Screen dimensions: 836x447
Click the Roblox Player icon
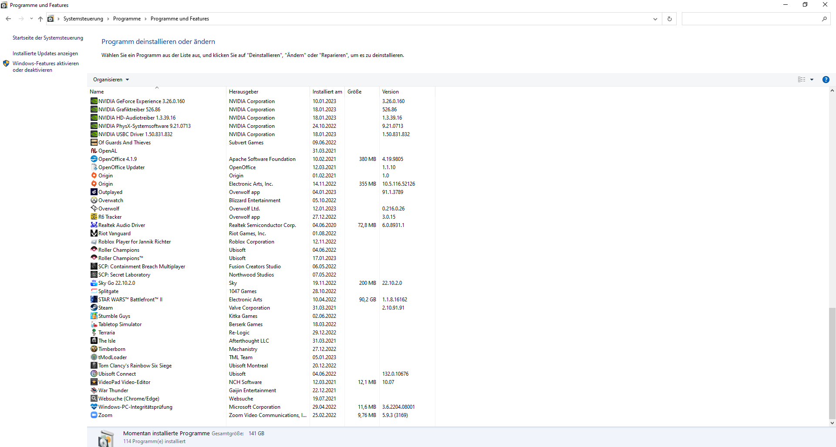[94, 241]
